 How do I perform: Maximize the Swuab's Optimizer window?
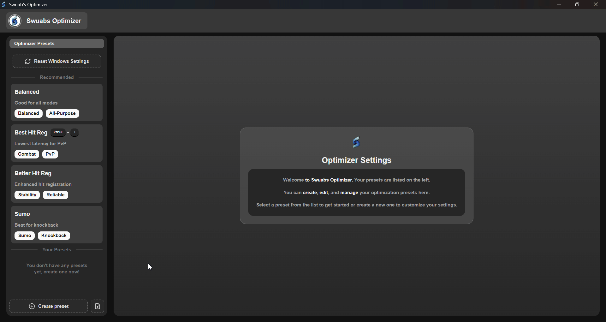click(x=577, y=5)
